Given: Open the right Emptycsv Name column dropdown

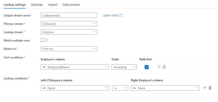Looking at the screenshot, I should pyautogui.click(x=165, y=88).
